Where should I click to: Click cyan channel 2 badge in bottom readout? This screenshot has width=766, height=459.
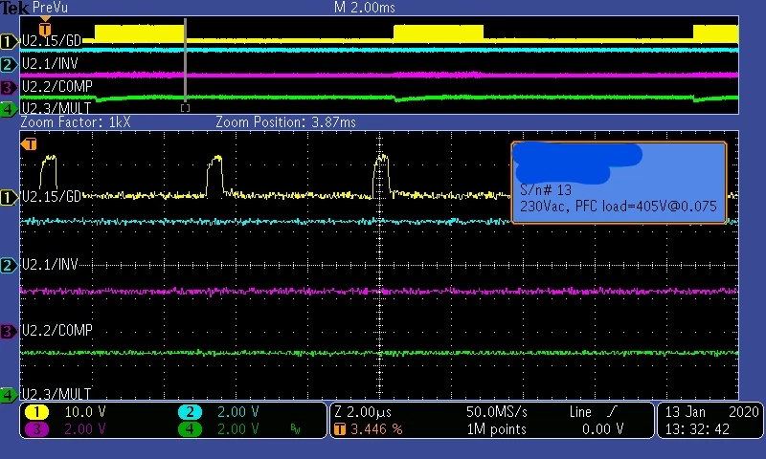click(x=190, y=412)
